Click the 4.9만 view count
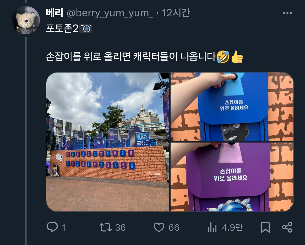The image size is (305, 245). point(232,227)
